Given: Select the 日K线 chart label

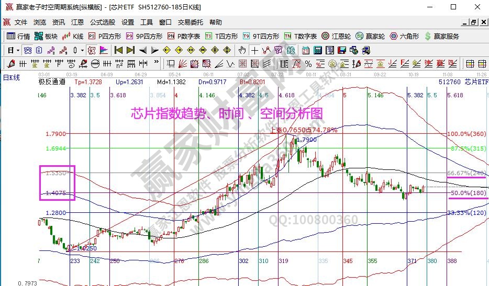Looking at the screenshot, I should [12, 77].
